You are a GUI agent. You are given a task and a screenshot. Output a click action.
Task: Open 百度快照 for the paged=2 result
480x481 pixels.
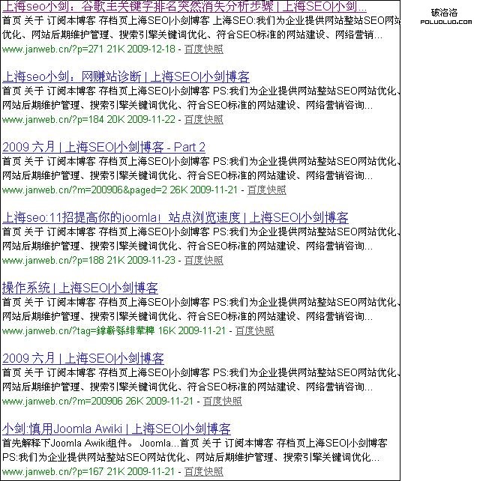click(x=266, y=190)
